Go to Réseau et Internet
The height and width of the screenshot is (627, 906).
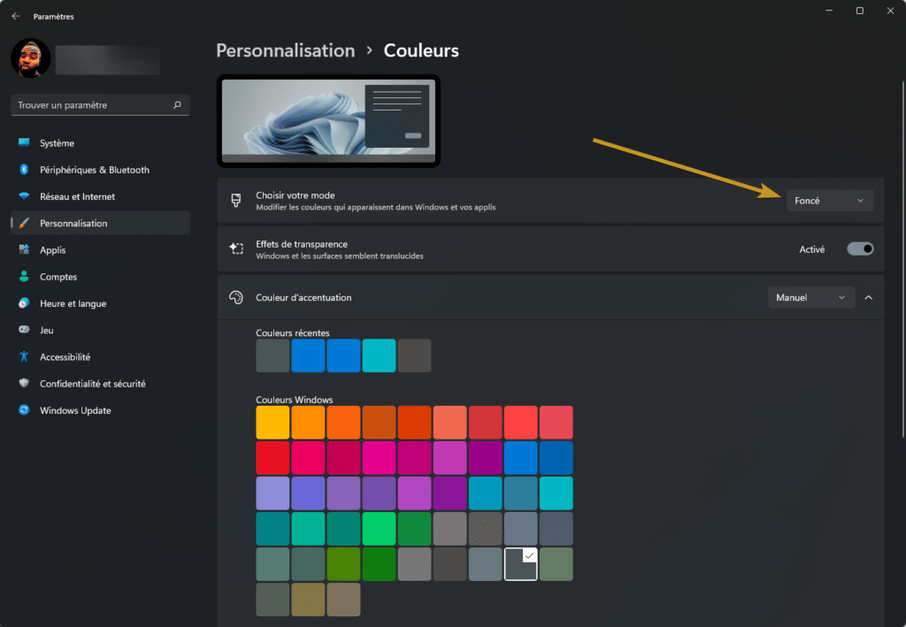pos(100,196)
